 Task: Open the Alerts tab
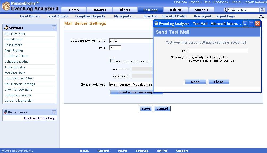point(125,10)
